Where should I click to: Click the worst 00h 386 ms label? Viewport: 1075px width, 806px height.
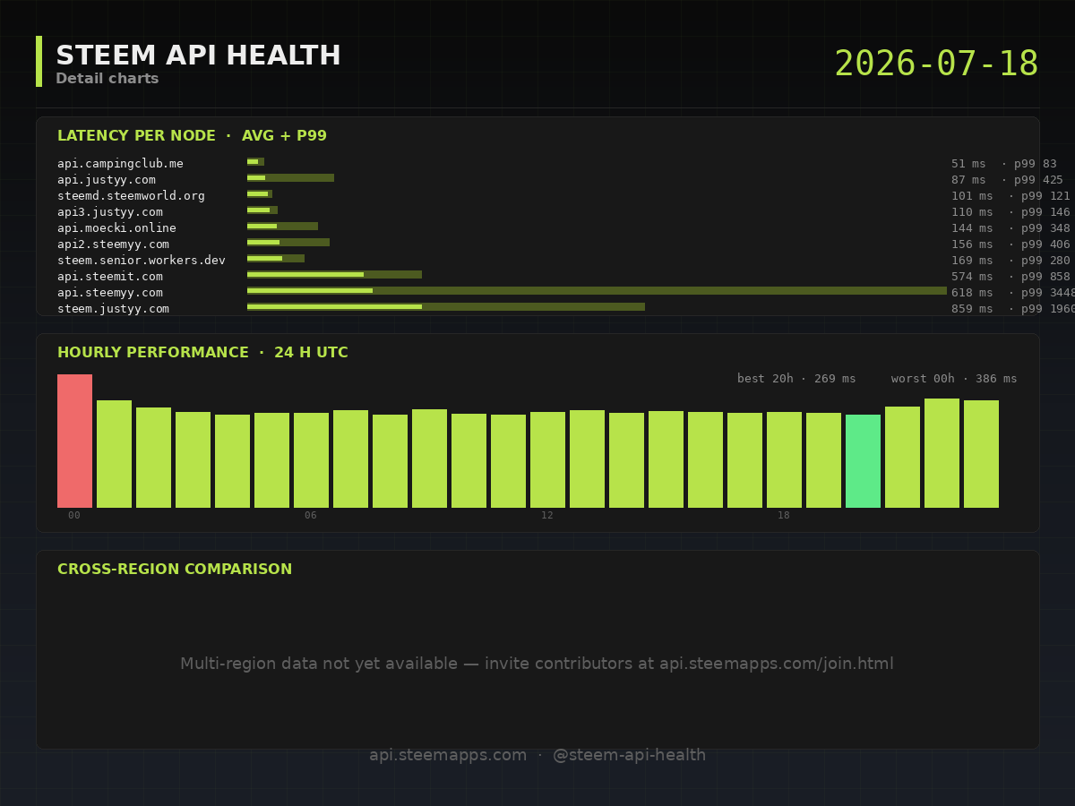(x=954, y=379)
